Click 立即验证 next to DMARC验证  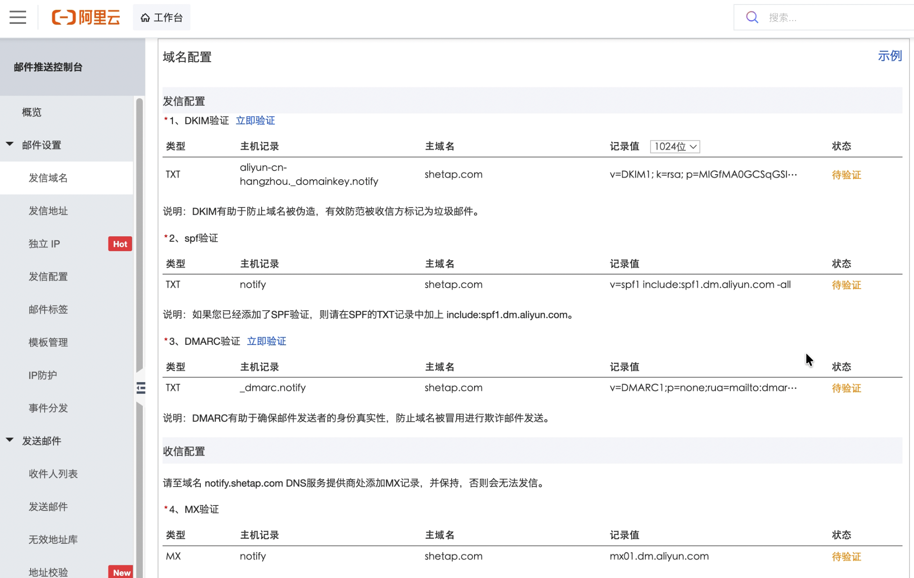(x=267, y=341)
